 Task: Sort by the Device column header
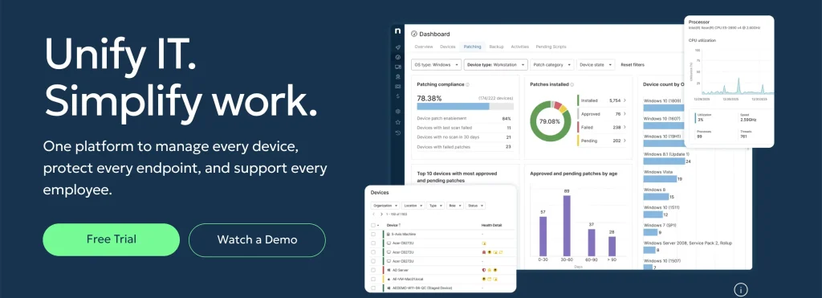(x=393, y=226)
